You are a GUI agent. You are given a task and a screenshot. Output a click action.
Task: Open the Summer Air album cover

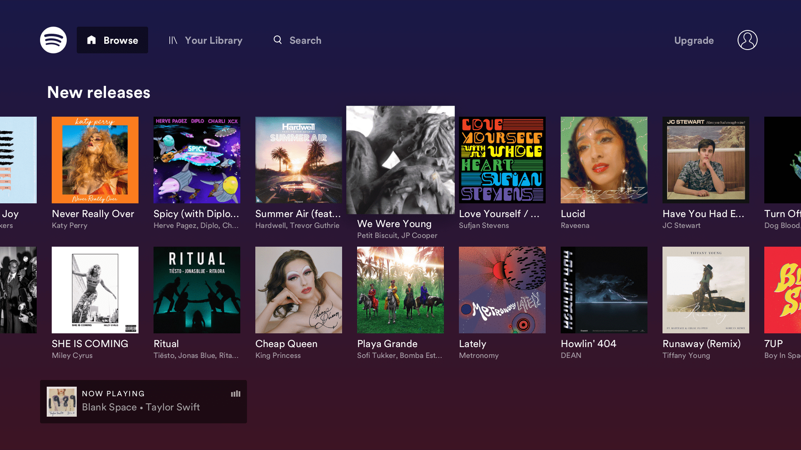[x=299, y=160]
